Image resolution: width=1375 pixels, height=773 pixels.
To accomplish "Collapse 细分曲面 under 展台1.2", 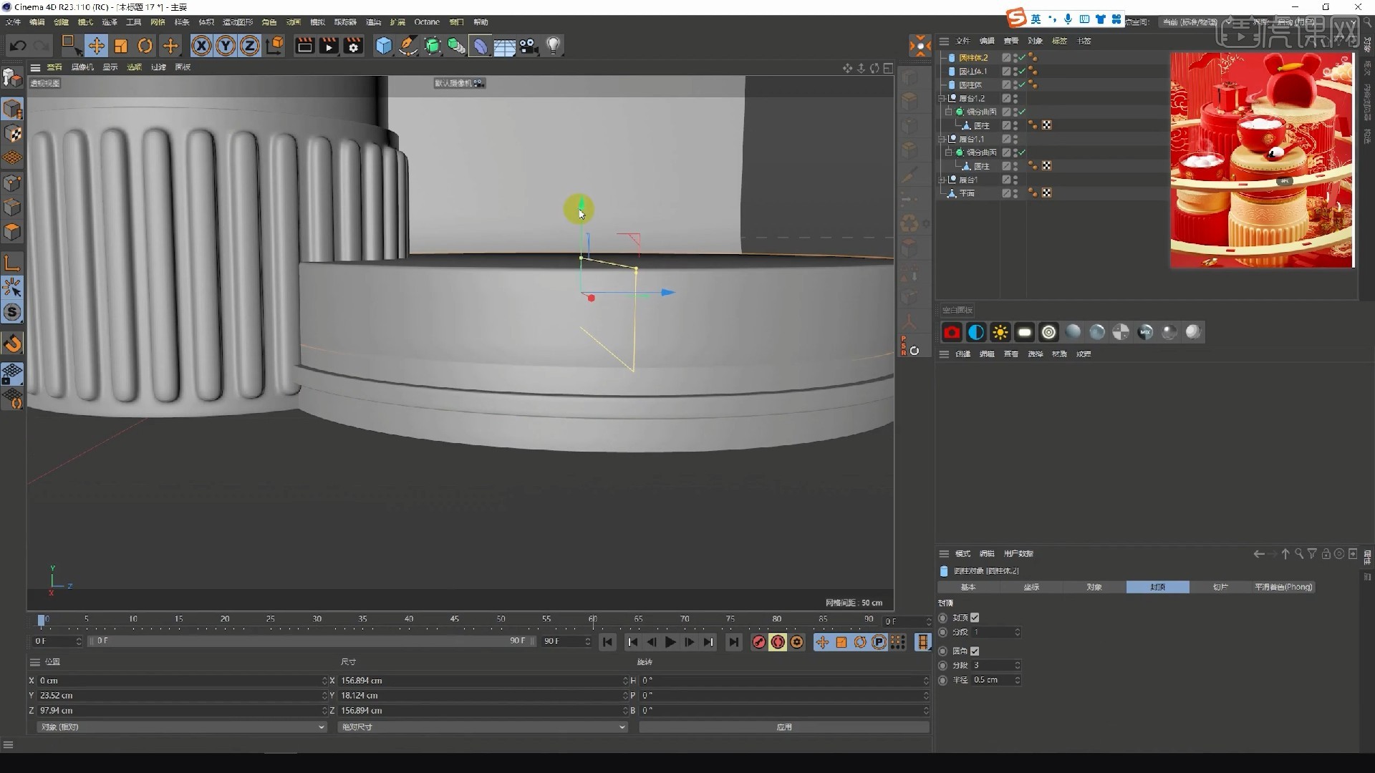I will pyautogui.click(x=948, y=112).
